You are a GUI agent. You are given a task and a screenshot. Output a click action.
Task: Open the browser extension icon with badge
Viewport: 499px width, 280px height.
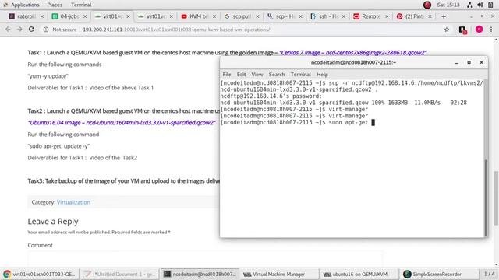pyautogui.click(x=462, y=30)
